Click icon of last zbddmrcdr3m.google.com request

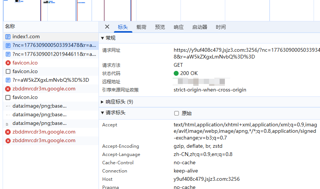[x=8, y=141]
